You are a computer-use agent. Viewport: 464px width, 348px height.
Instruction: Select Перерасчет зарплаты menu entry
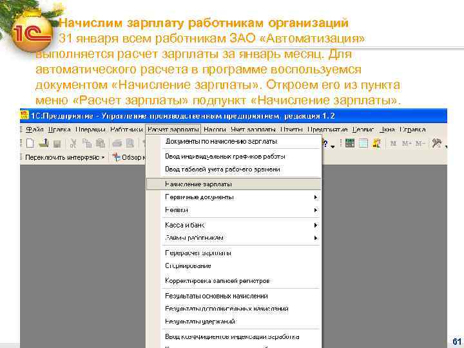click(234, 253)
